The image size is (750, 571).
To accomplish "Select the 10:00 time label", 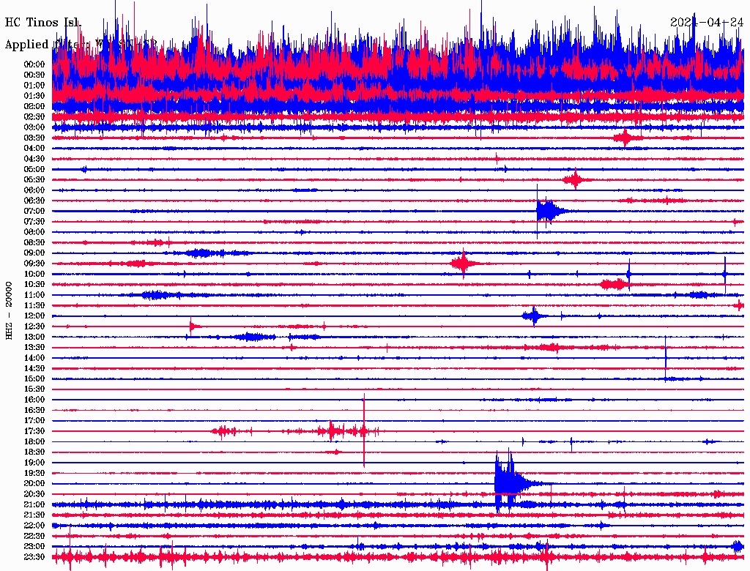I will 34,274.
